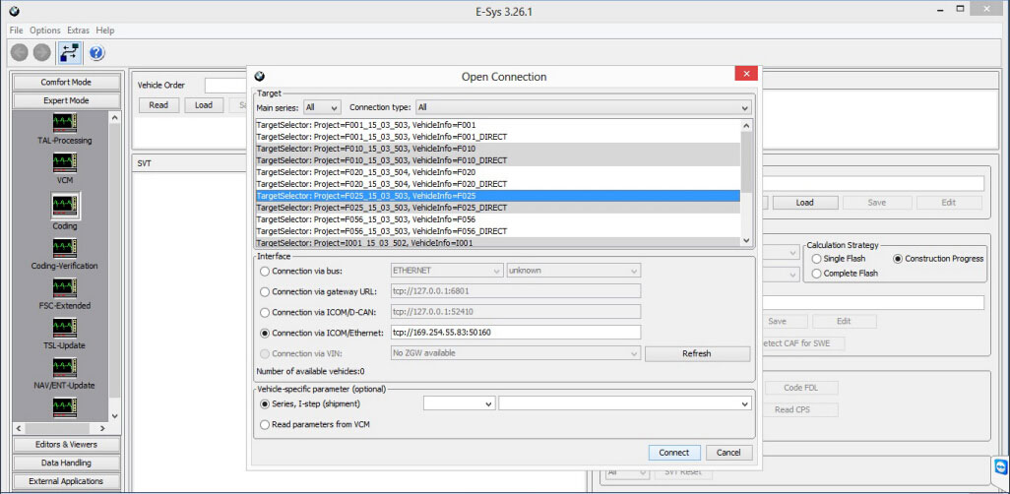The height and width of the screenshot is (494, 1010).
Task: Click the connection toolbar icon
Action: [x=69, y=53]
